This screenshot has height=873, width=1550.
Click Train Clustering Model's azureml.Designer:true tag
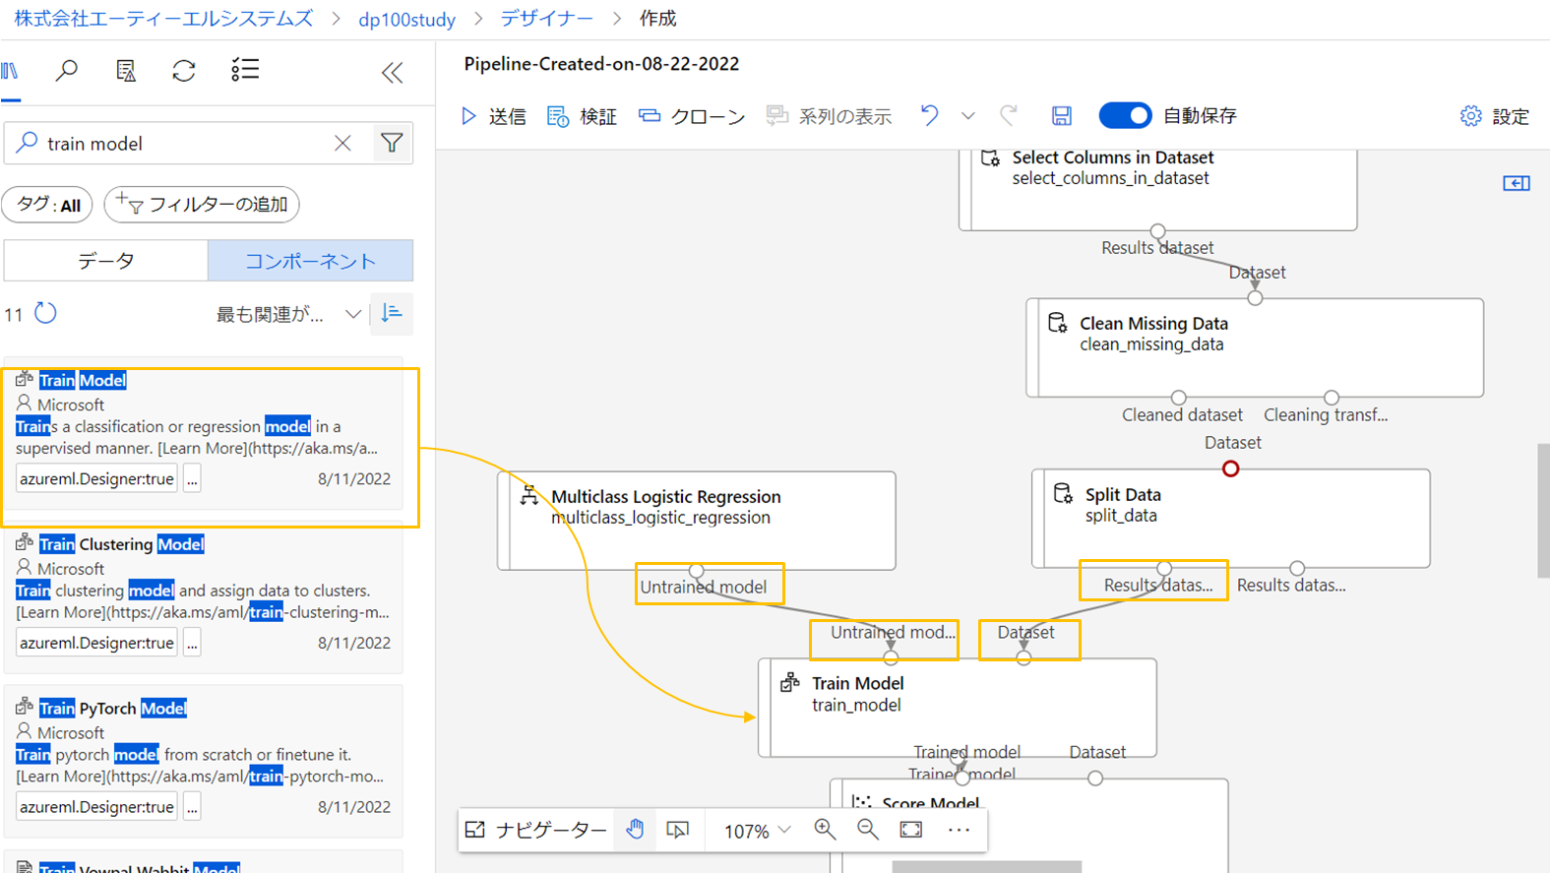pyautogui.click(x=96, y=644)
